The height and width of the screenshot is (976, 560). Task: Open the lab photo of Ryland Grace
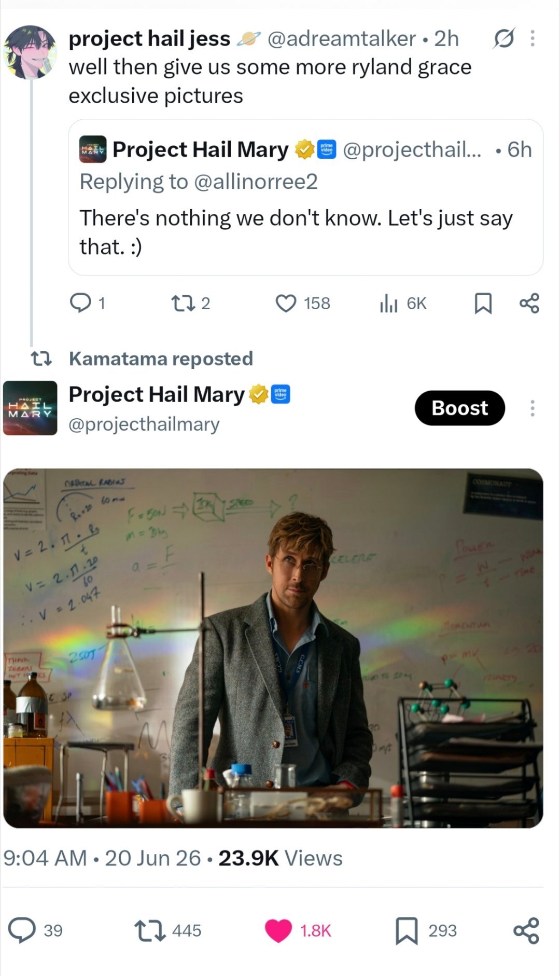pyautogui.click(x=273, y=648)
